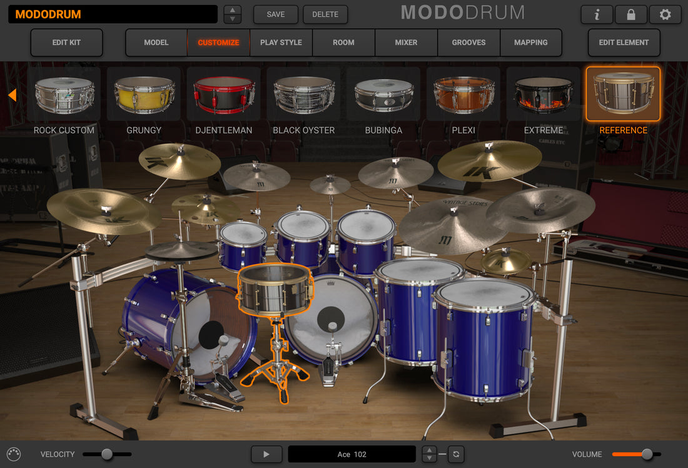Screen dimensions: 688x468
Task: Open the Play Style tab
Action: [x=281, y=43]
